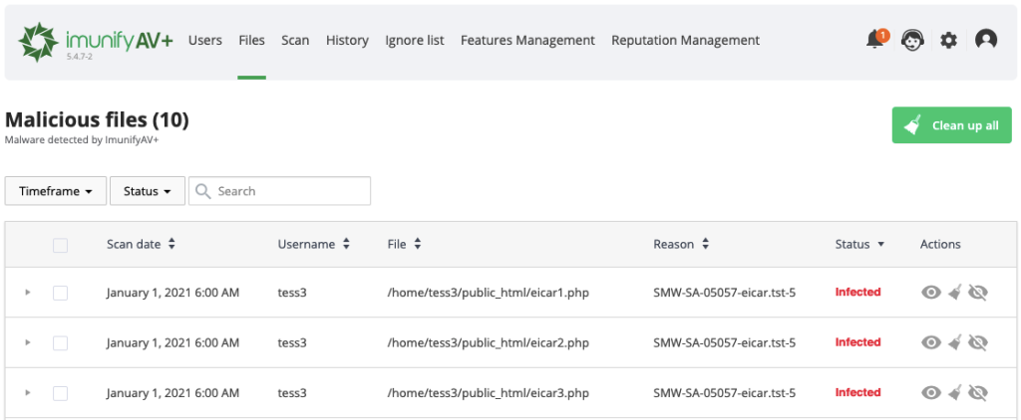Open the notifications bell icon
Viewport: 1021px width, 420px height.
(875, 40)
